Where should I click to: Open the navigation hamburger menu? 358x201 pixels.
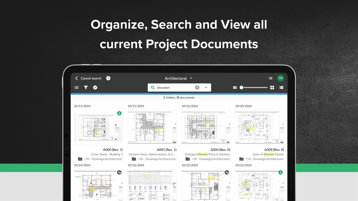(x=77, y=87)
